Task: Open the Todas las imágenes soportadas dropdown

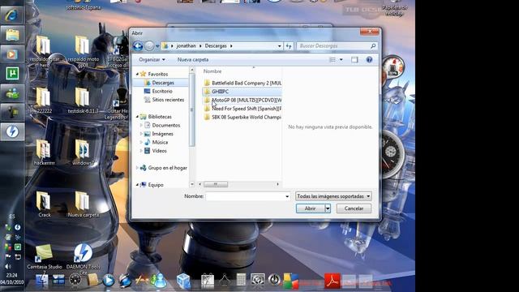Action: 333,196
